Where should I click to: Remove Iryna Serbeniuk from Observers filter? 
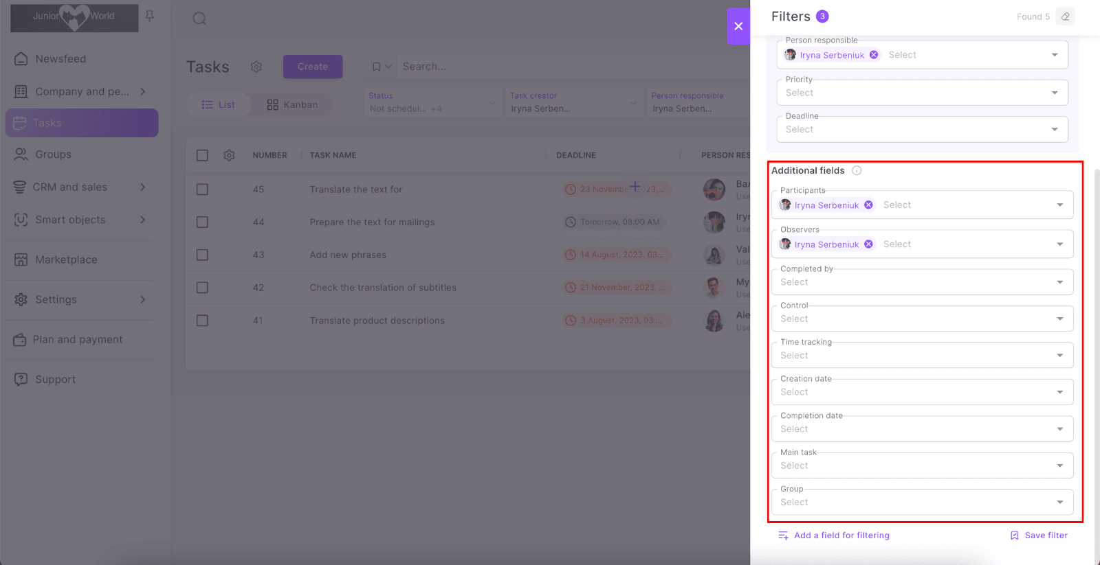pyautogui.click(x=868, y=244)
